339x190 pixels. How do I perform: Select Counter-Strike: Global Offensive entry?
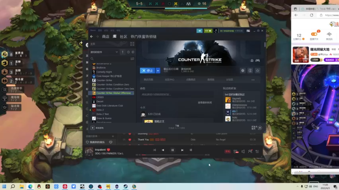point(113,93)
